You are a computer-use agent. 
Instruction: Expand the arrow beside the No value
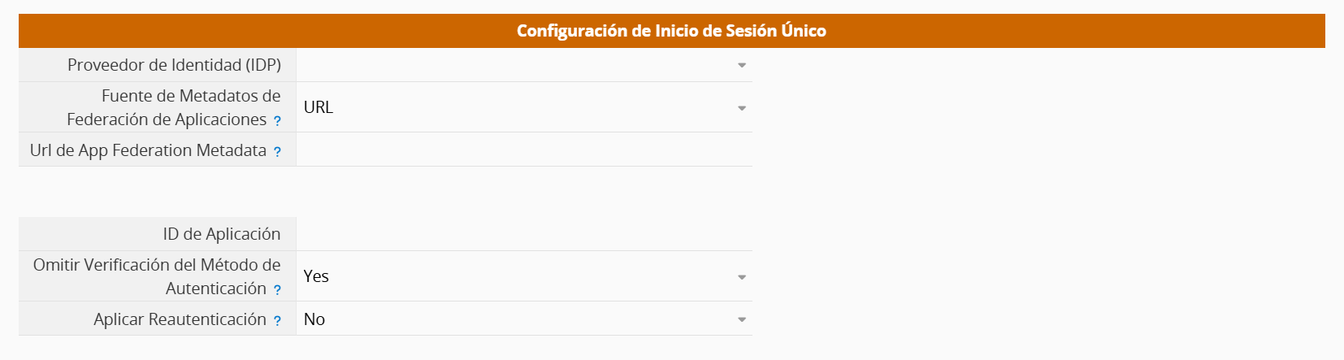point(742,319)
